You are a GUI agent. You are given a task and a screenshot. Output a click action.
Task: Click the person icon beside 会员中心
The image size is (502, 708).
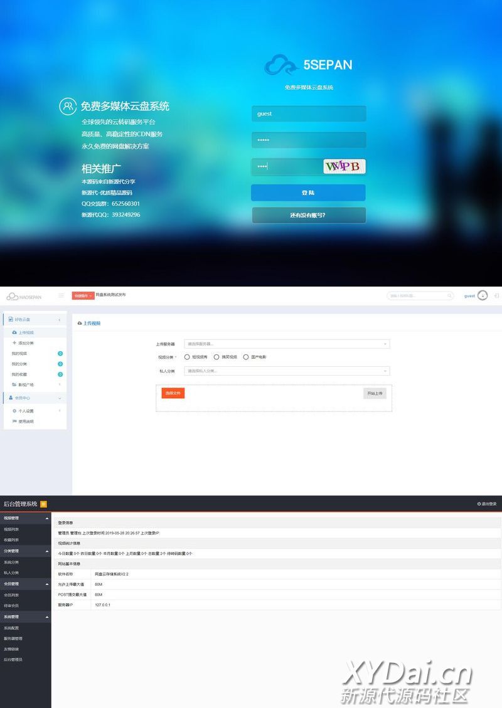pyautogui.click(x=11, y=398)
